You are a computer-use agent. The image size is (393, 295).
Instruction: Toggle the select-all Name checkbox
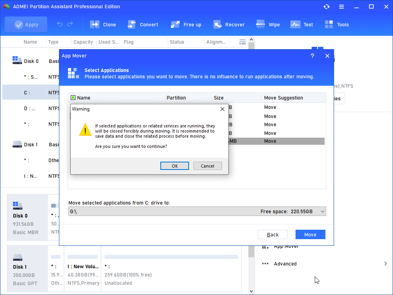click(x=73, y=98)
